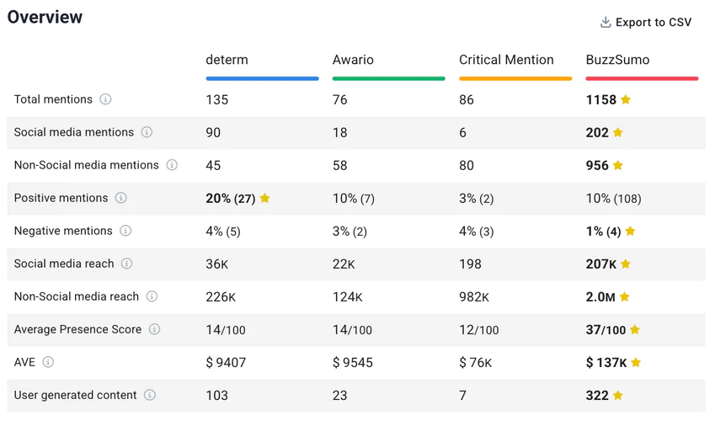Select the BuzzSumo column header

[617, 60]
